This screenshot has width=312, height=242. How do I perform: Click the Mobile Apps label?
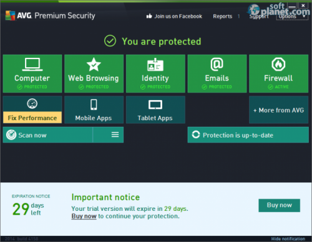tap(94, 118)
